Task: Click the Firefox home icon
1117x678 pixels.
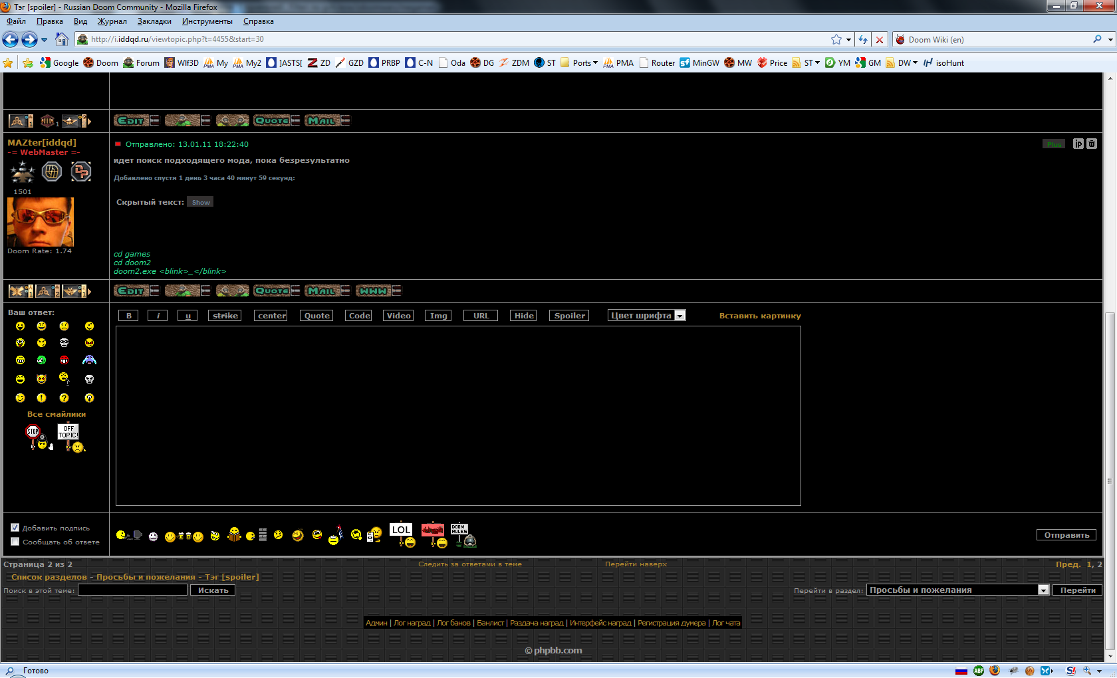Action: [x=62, y=39]
